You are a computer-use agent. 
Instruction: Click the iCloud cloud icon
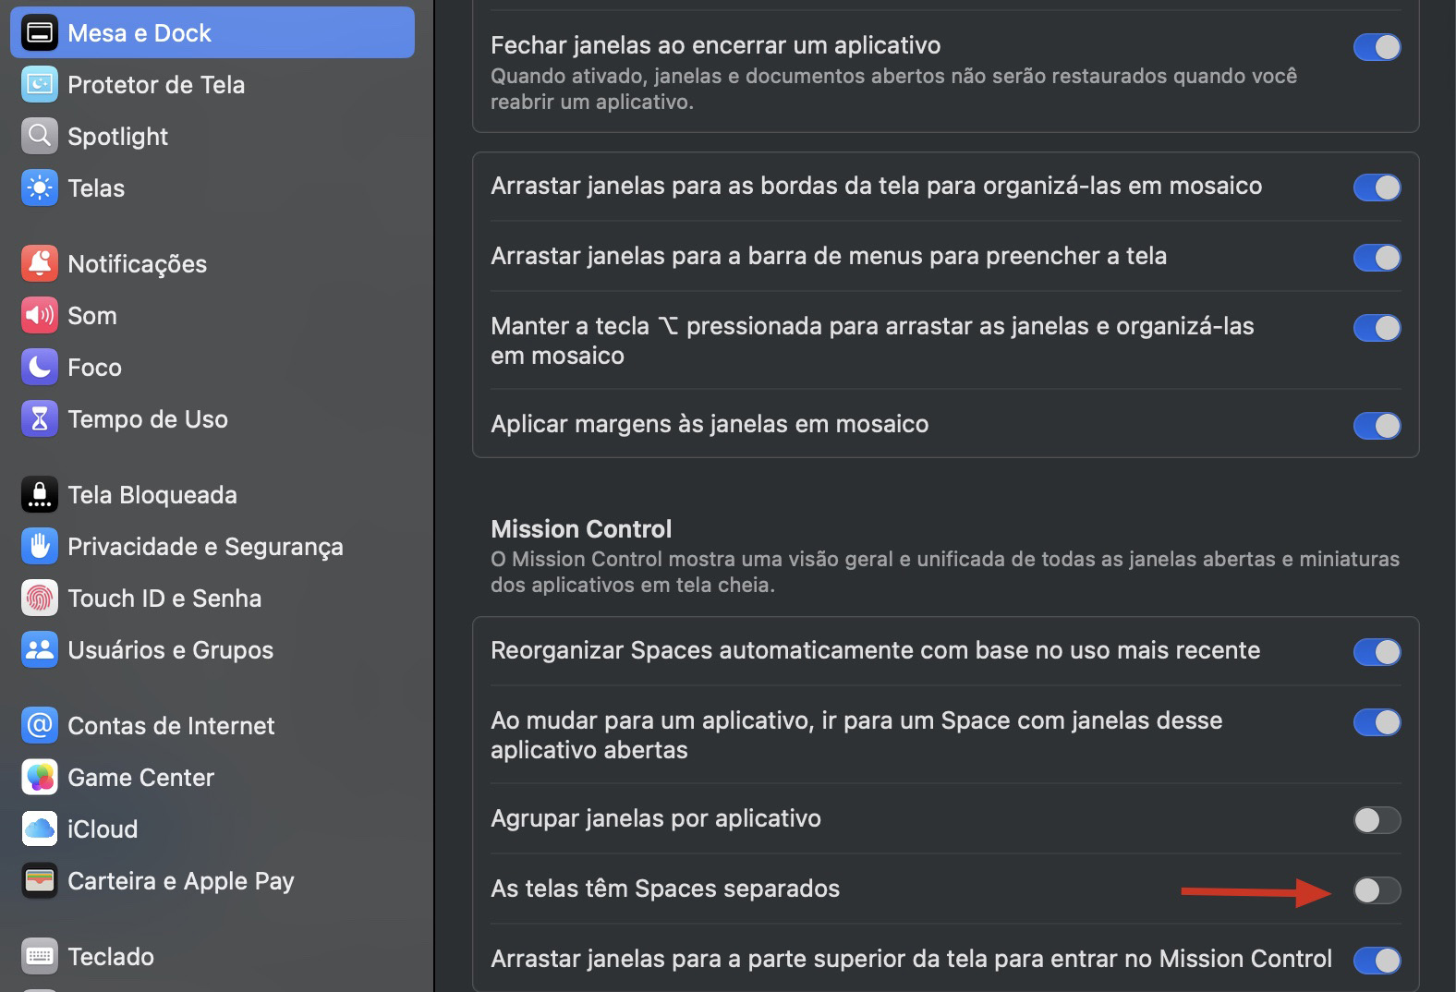pyautogui.click(x=38, y=829)
